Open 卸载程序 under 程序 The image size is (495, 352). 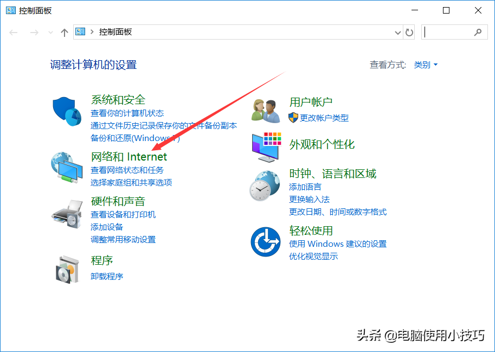[x=107, y=276]
